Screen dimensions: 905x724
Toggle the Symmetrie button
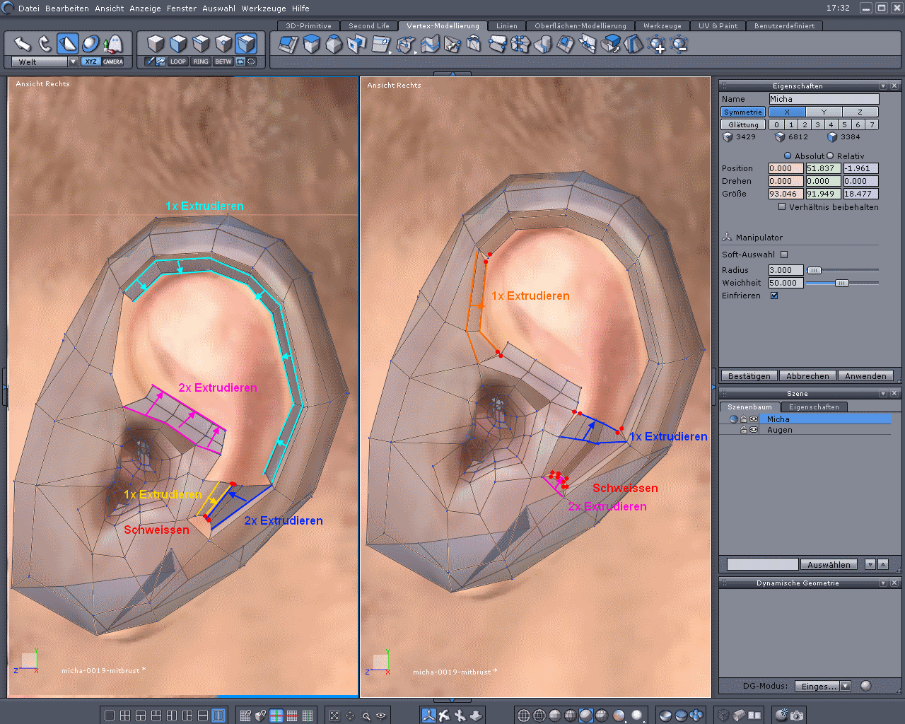(x=743, y=112)
